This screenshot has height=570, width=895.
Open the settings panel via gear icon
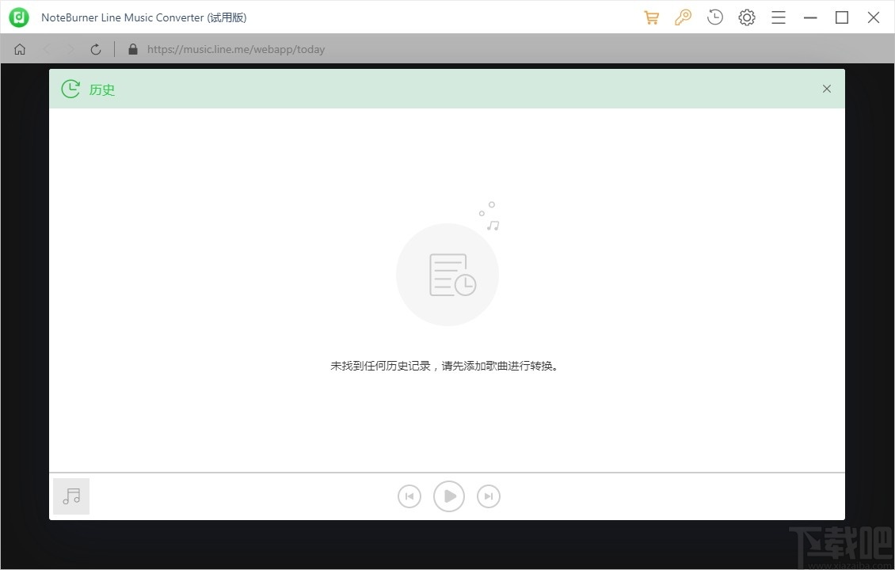746,17
